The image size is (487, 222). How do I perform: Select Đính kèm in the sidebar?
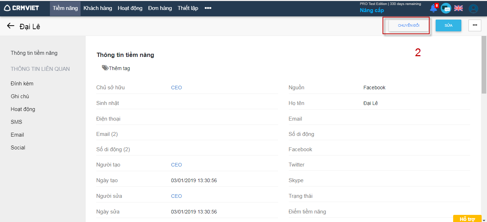[x=22, y=84]
